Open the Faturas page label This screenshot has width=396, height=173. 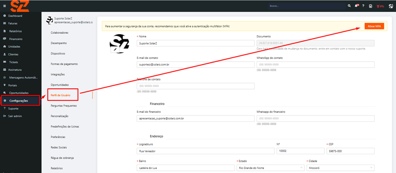pyautogui.click(x=13, y=24)
